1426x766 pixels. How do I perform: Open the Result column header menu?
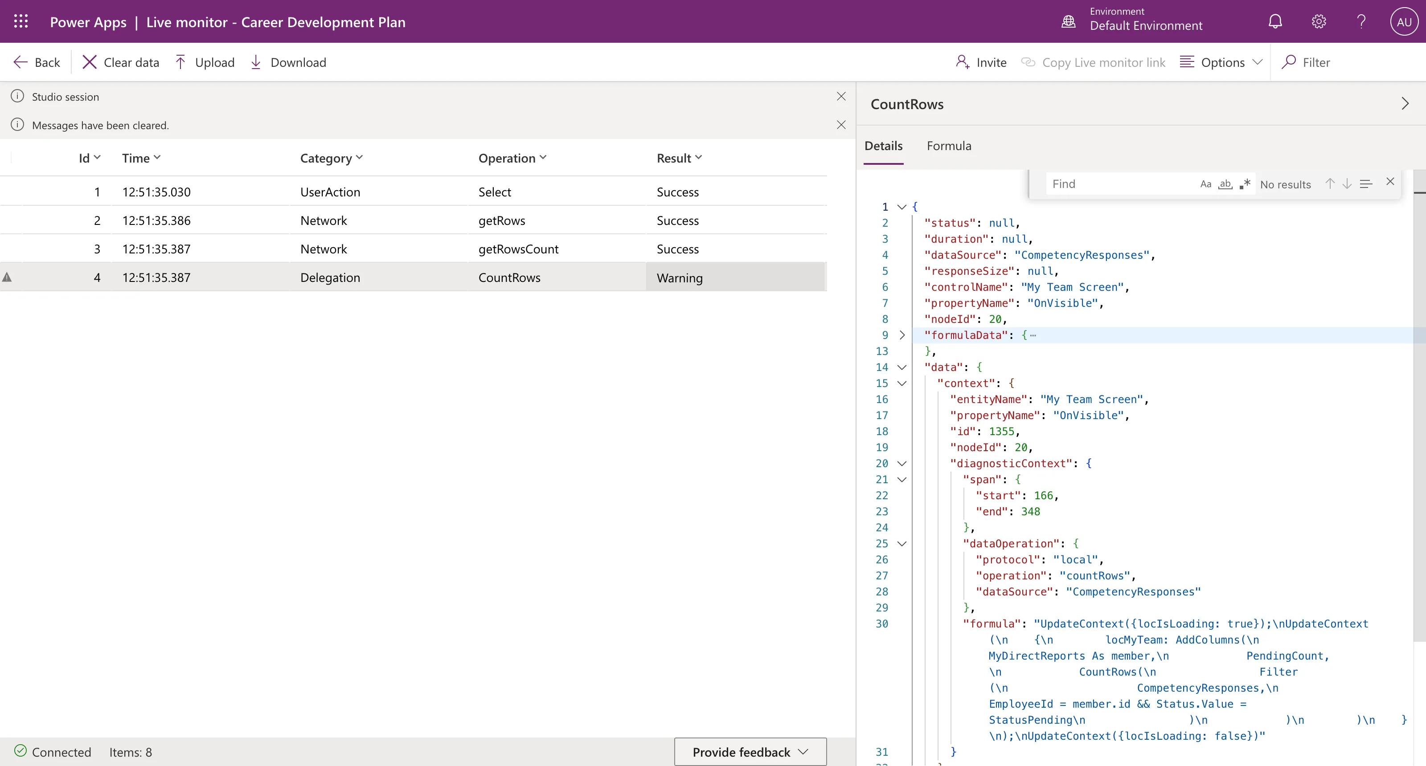tap(679, 158)
